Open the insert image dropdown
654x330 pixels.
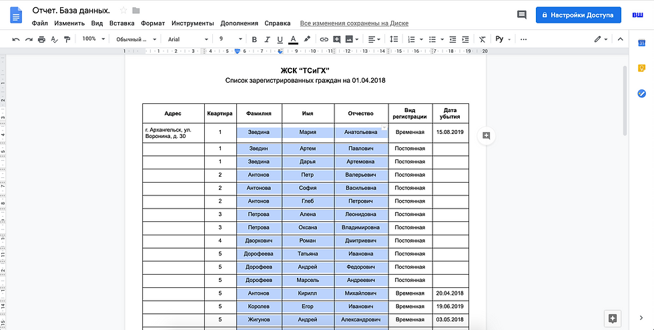(352, 39)
